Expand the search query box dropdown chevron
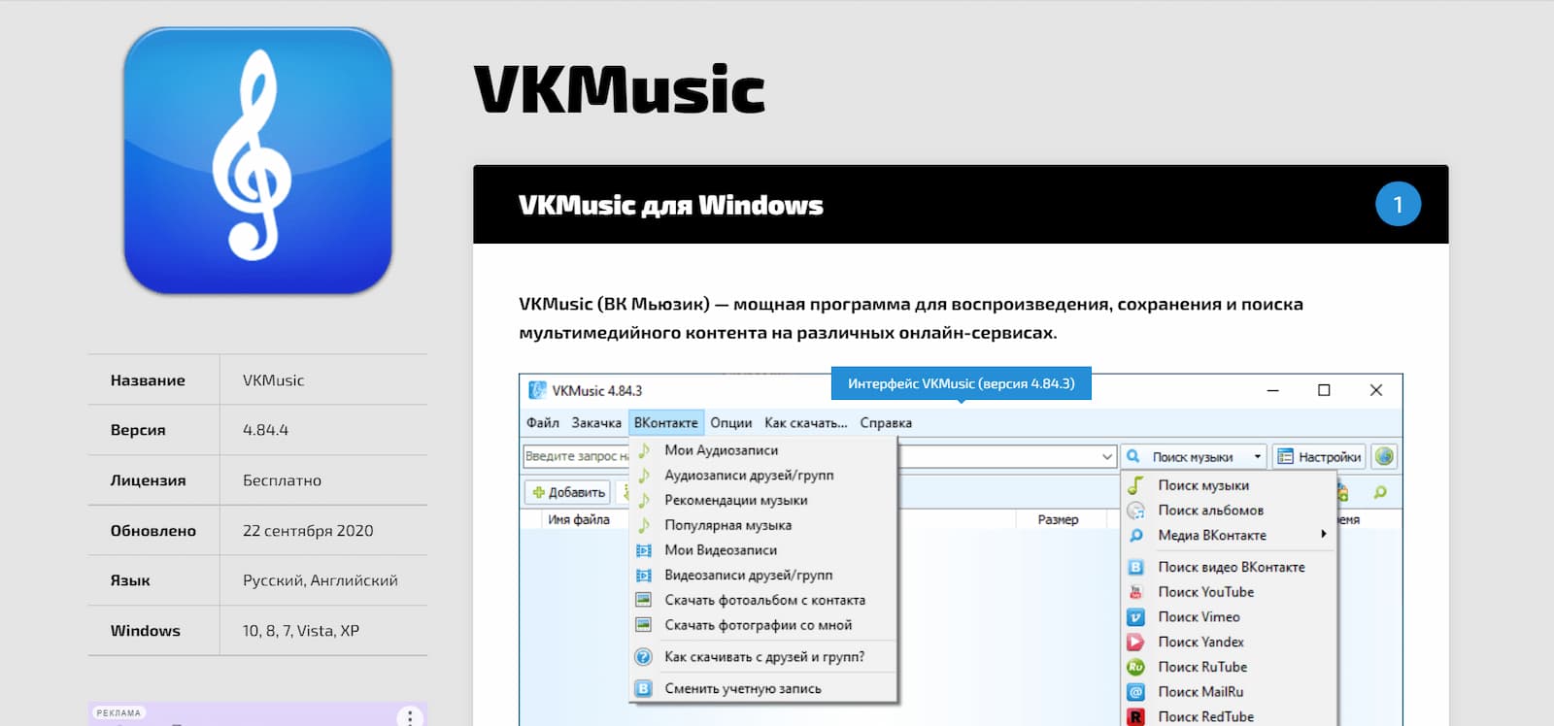 [1106, 456]
